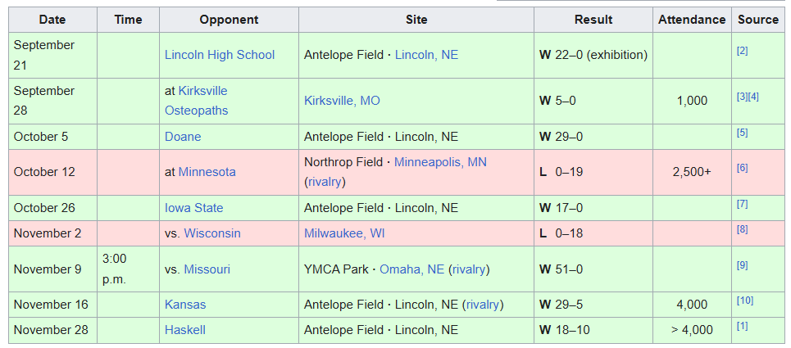Jump to source citation [6]
791x348 pixels.
coord(742,168)
